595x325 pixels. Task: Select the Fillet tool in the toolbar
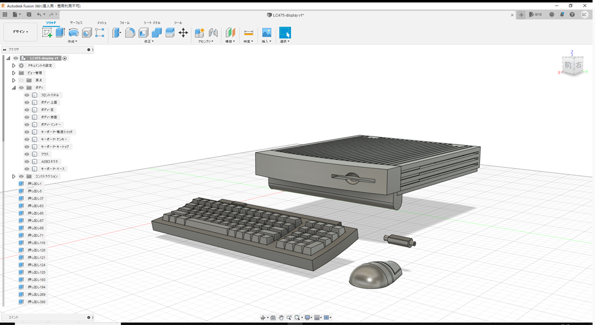coord(130,33)
